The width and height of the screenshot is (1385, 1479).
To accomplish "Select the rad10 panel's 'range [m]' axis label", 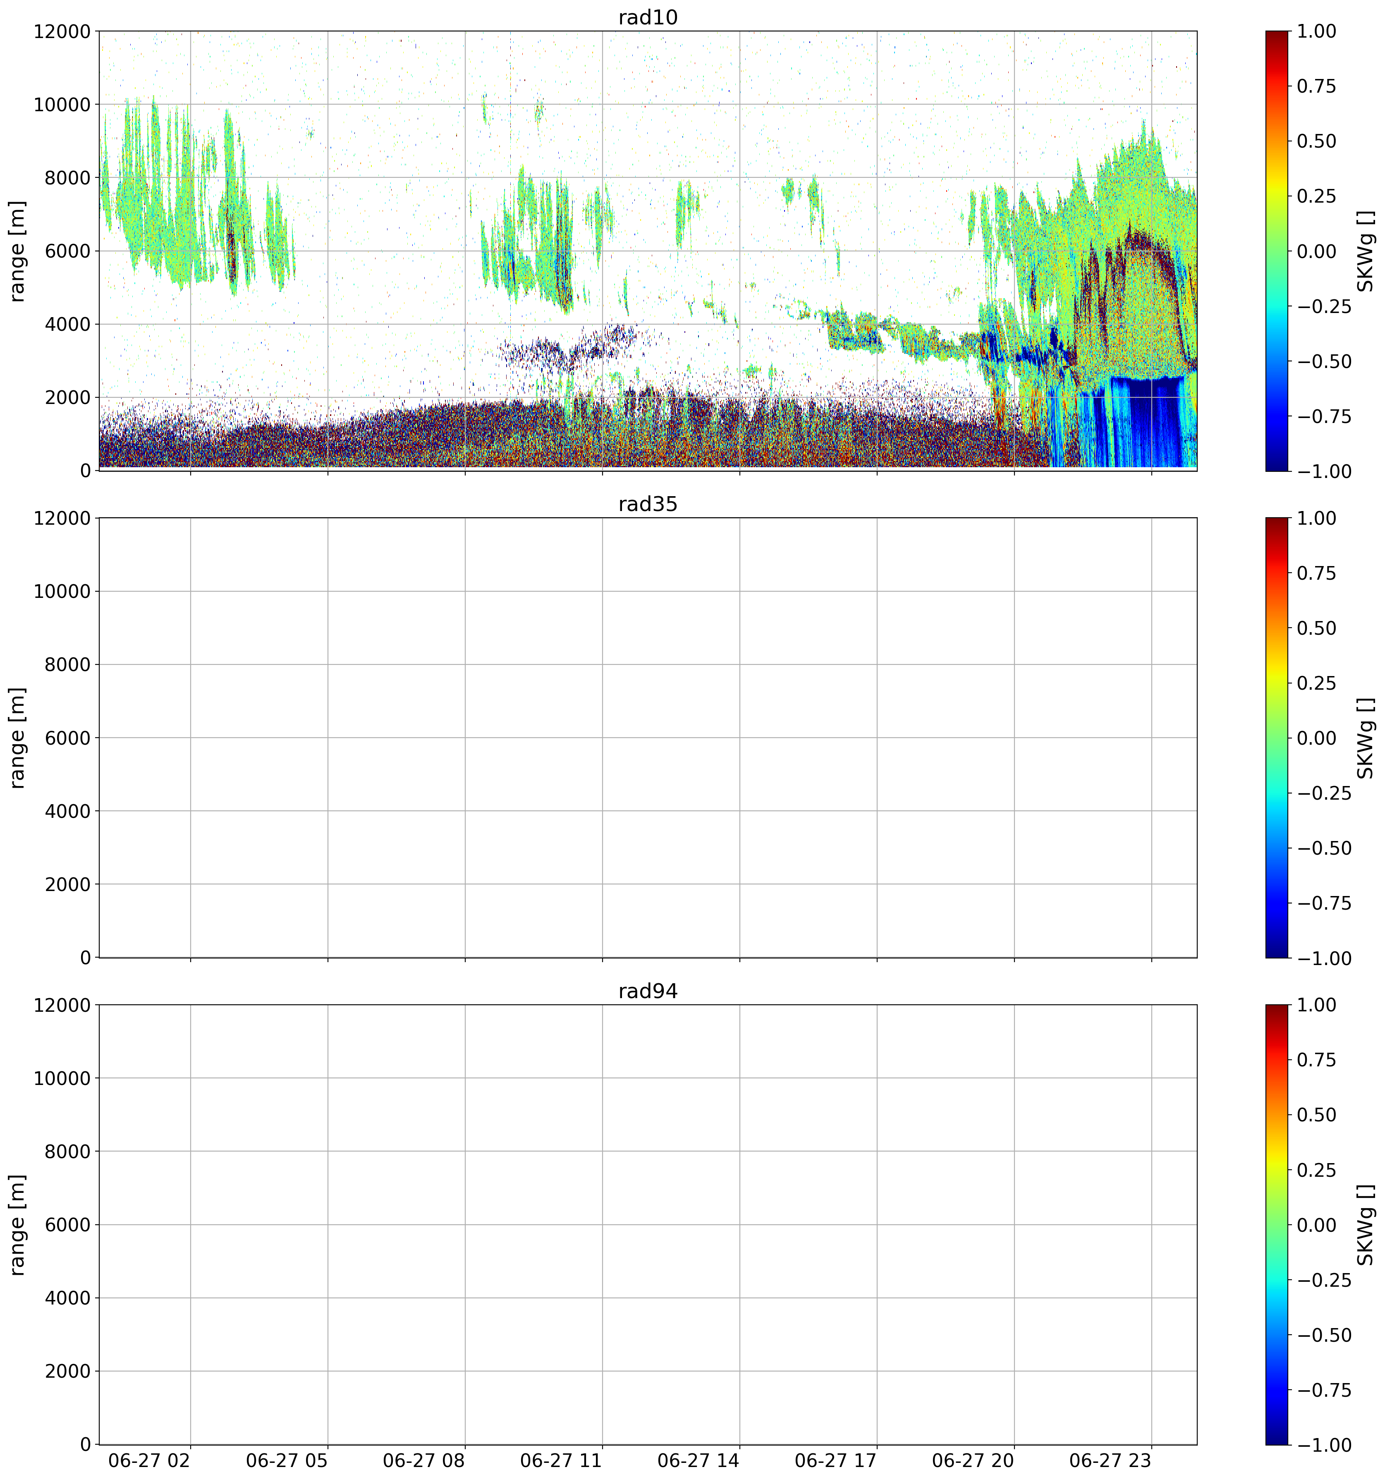I will (17, 251).
